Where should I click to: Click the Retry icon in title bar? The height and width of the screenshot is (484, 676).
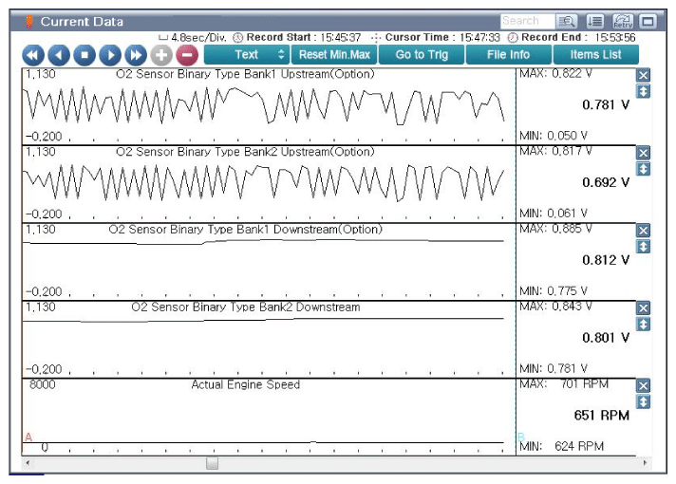point(623,21)
